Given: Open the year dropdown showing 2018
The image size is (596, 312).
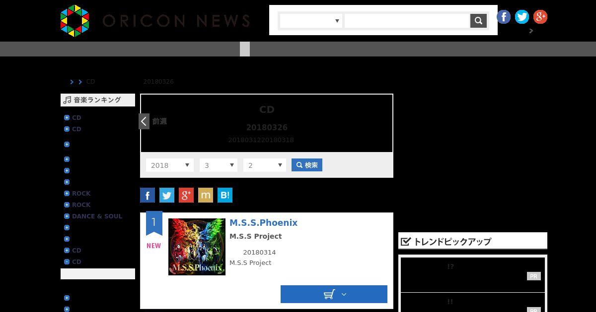Looking at the screenshot, I should 170,165.
